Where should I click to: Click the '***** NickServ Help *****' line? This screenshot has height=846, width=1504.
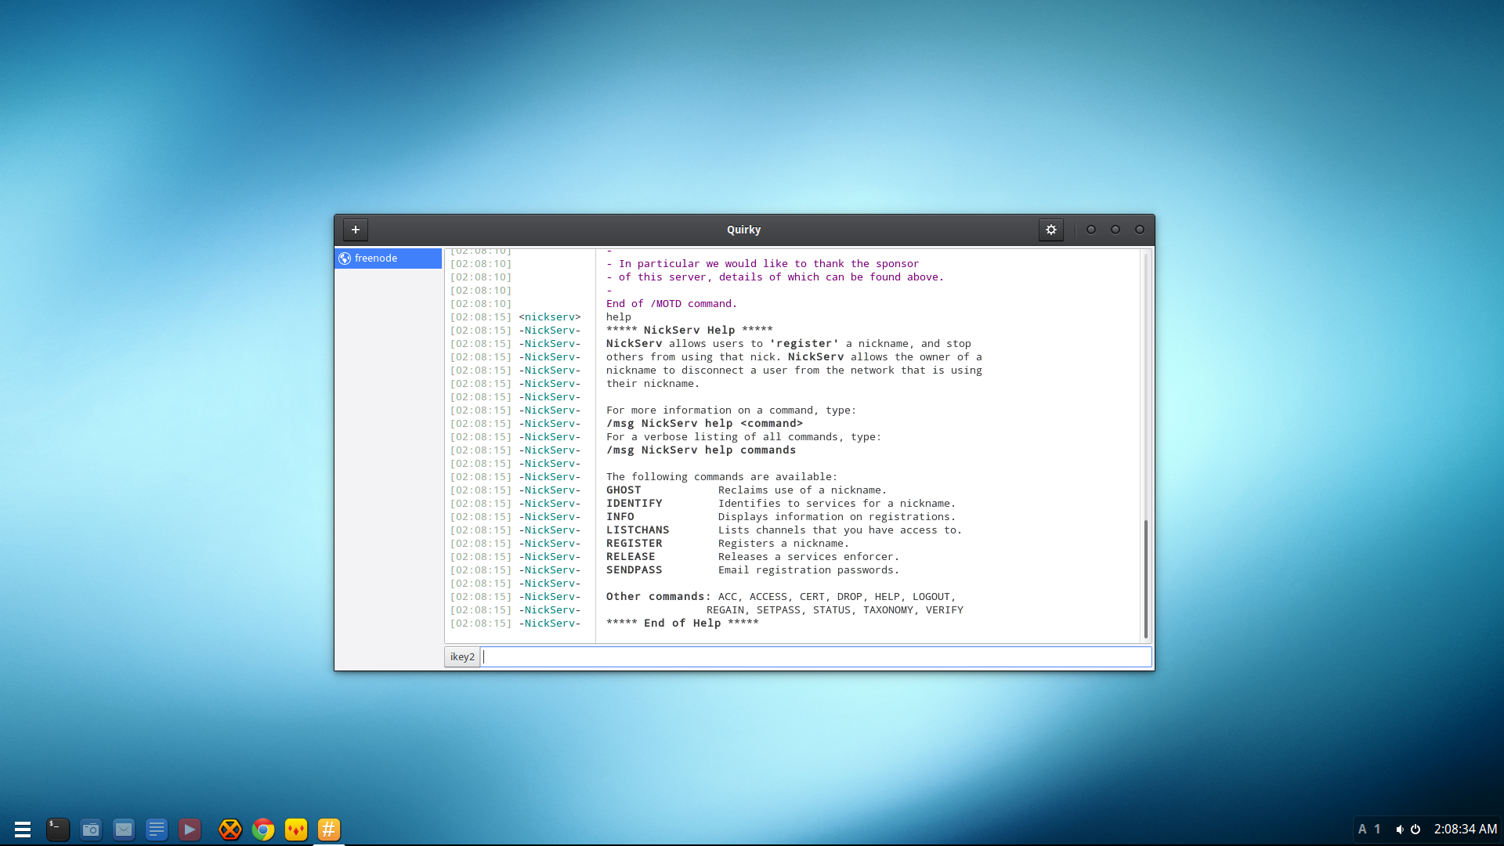(689, 331)
